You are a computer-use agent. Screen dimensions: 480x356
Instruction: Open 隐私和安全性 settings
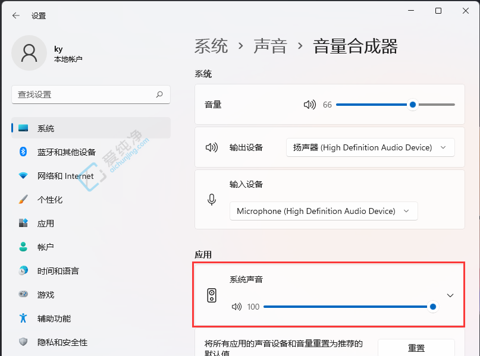tap(91, 342)
